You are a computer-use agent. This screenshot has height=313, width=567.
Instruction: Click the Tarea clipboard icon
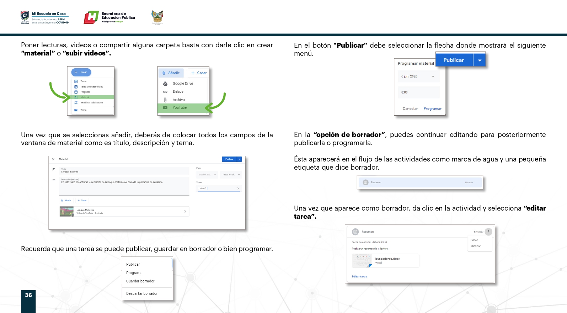[x=76, y=81]
